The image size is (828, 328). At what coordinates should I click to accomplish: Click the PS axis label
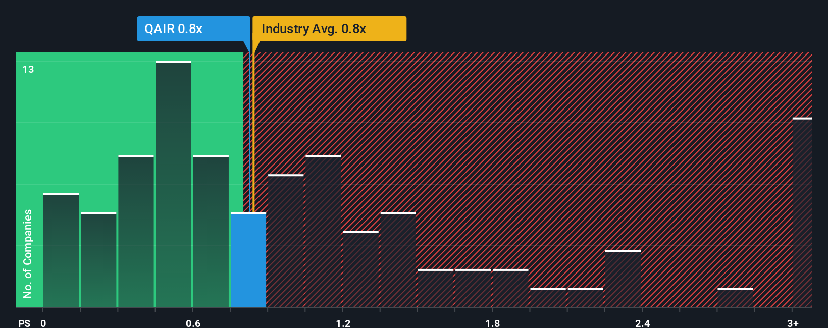click(x=24, y=323)
